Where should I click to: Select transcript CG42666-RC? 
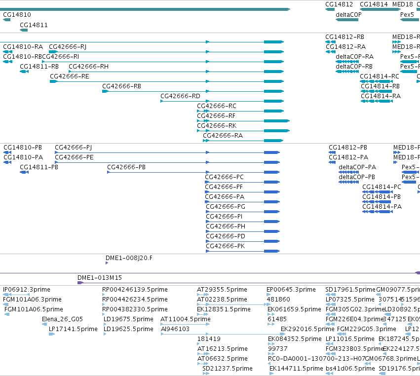click(217, 106)
